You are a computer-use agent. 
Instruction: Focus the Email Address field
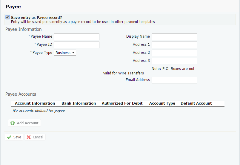coord(174,80)
